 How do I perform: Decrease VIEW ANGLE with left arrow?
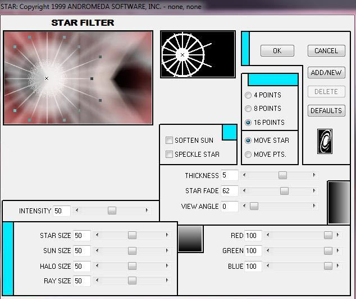pyautogui.click(x=244, y=205)
